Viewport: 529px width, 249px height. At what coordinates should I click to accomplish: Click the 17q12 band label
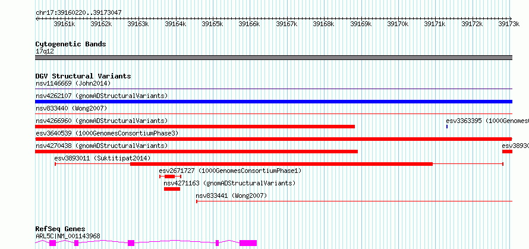(x=45, y=52)
